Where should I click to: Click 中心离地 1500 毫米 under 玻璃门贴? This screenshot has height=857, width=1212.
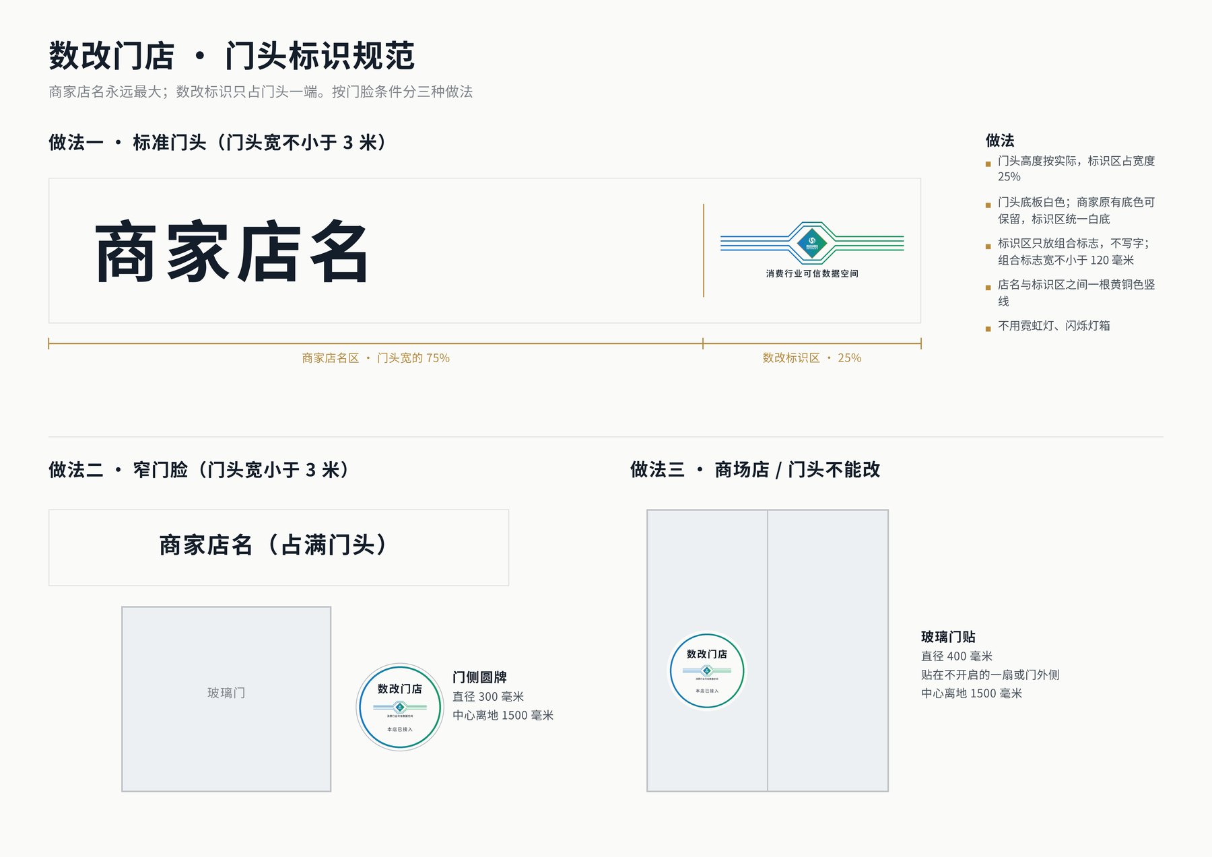(x=972, y=693)
